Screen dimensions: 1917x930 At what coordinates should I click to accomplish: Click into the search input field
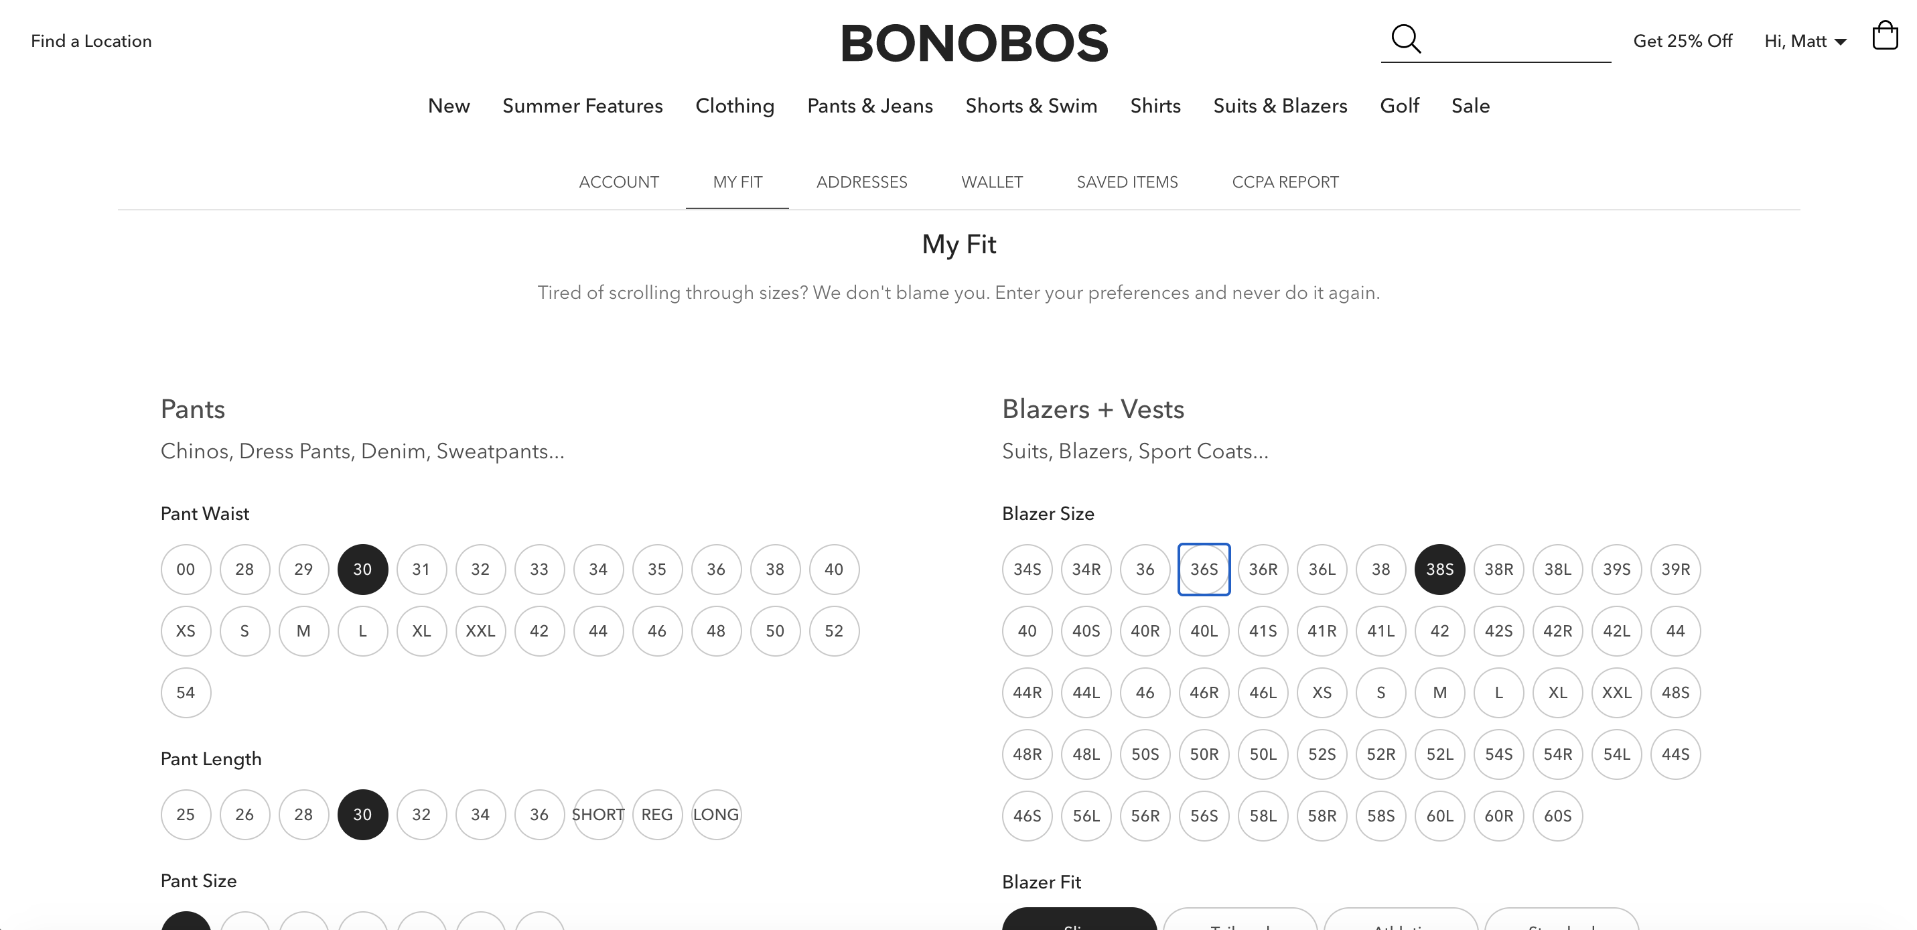1518,40
